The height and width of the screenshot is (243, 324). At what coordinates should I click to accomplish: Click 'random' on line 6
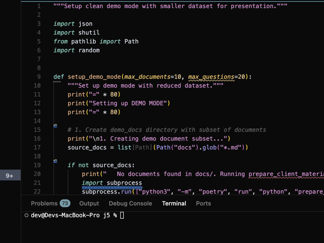tap(89, 50)
